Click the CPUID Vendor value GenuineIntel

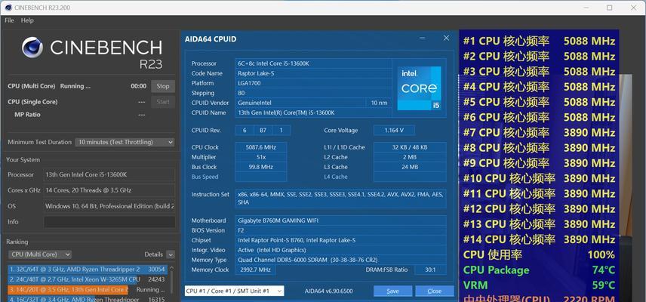tap(300, 103)
